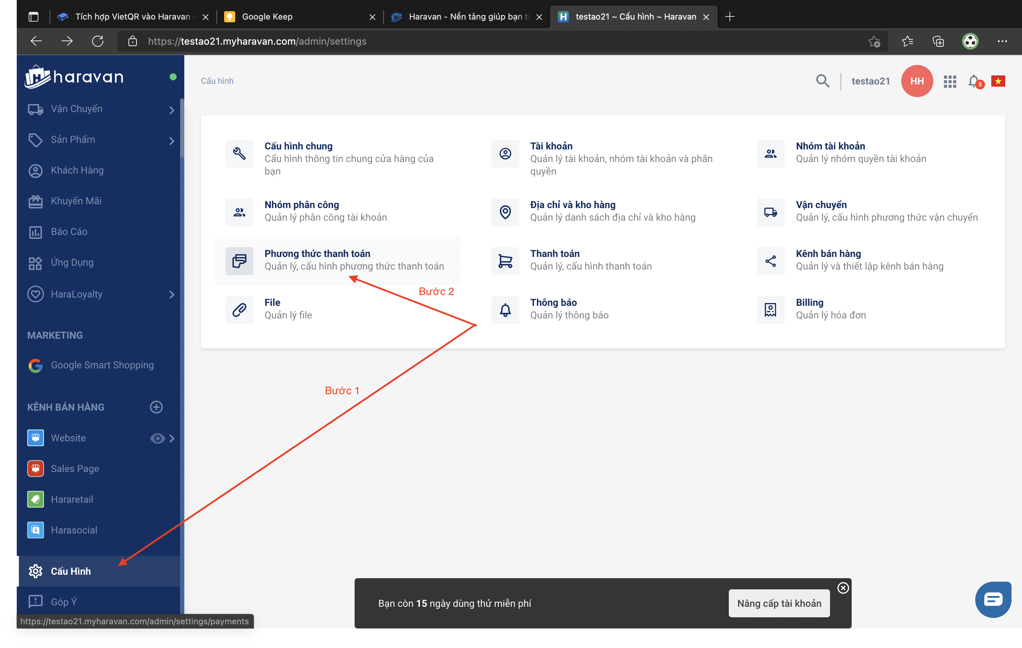Expand the HaraLoyalty chevron
Screen dimensions: 1022x648
[x=171, y=294]
